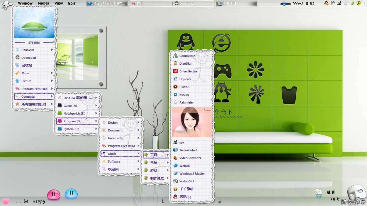This screenshot has width=367, height=206.
Task: Select 回收站 in the SYSTEM menu
Action: point(34,65)
